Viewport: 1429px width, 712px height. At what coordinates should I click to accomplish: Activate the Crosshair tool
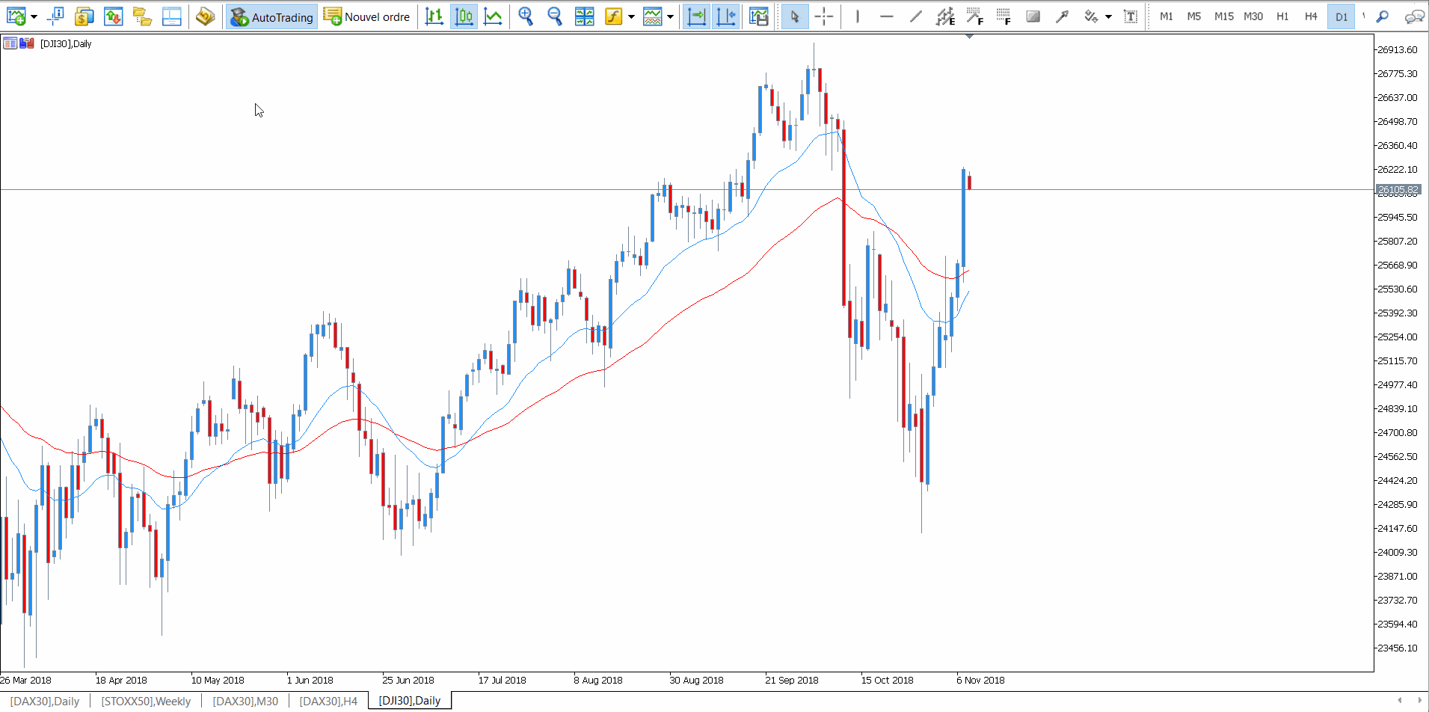tap(825, 16)
